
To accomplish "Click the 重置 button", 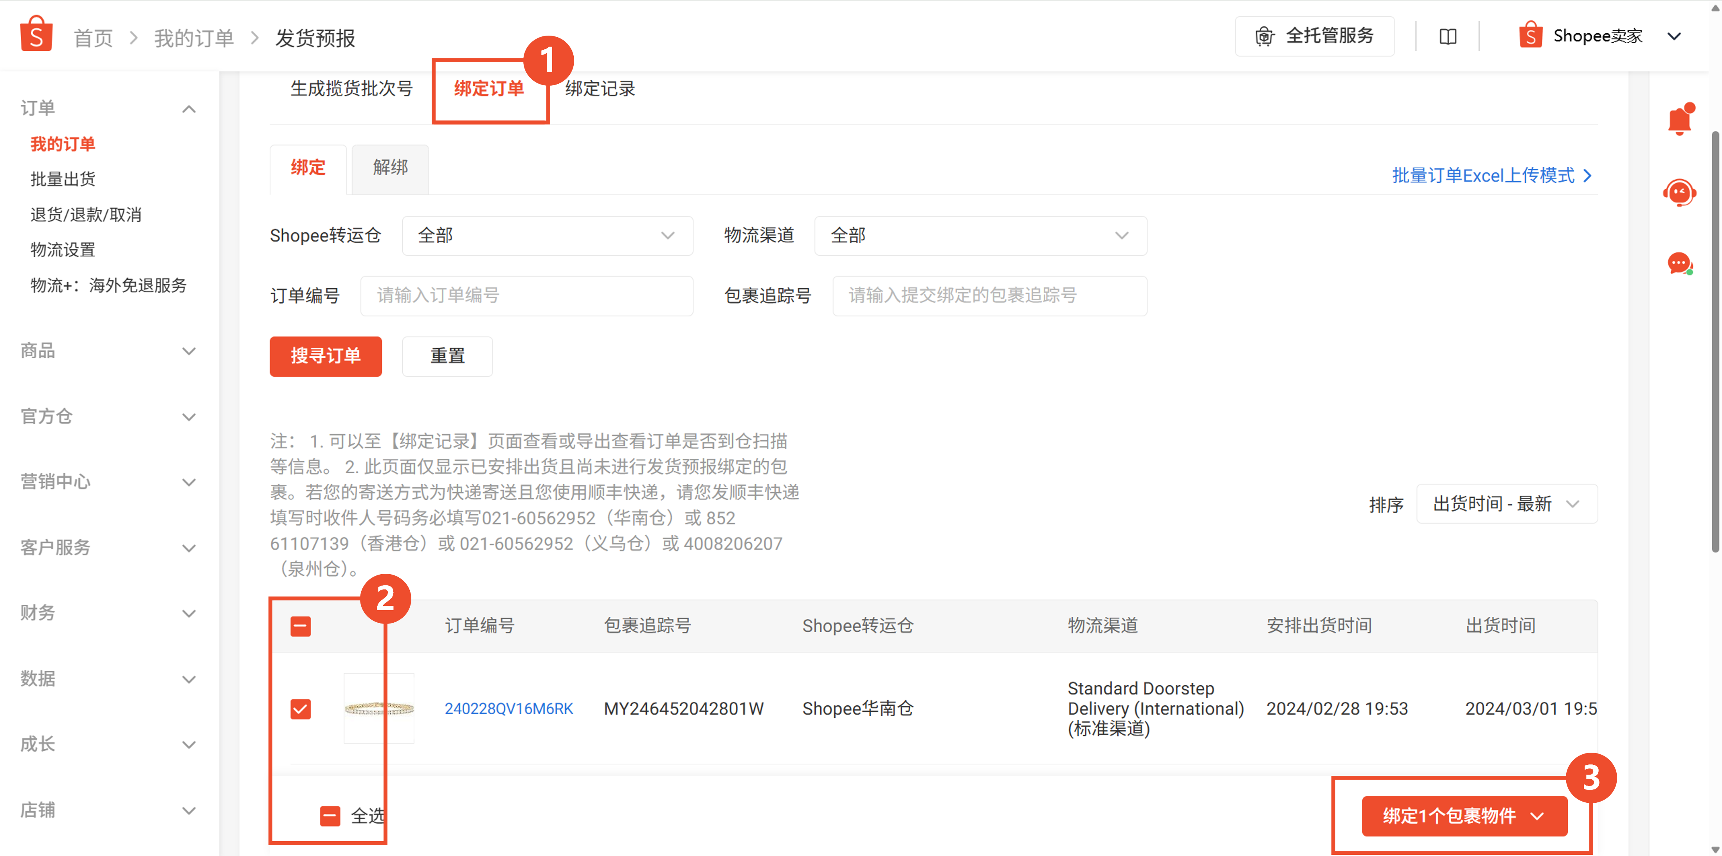I will 447,357.
